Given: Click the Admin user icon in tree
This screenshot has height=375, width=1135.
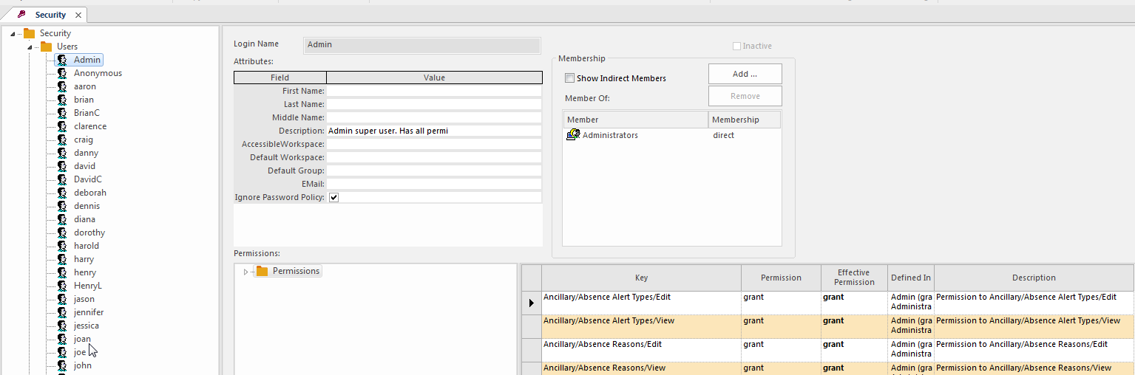Looking at the screenshot, I should [62, 60].
